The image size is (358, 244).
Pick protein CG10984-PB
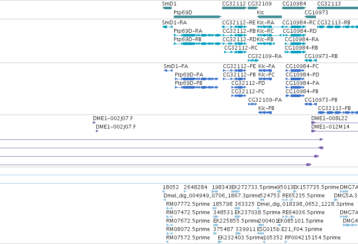pyautogui.click(x=295, y=96)
